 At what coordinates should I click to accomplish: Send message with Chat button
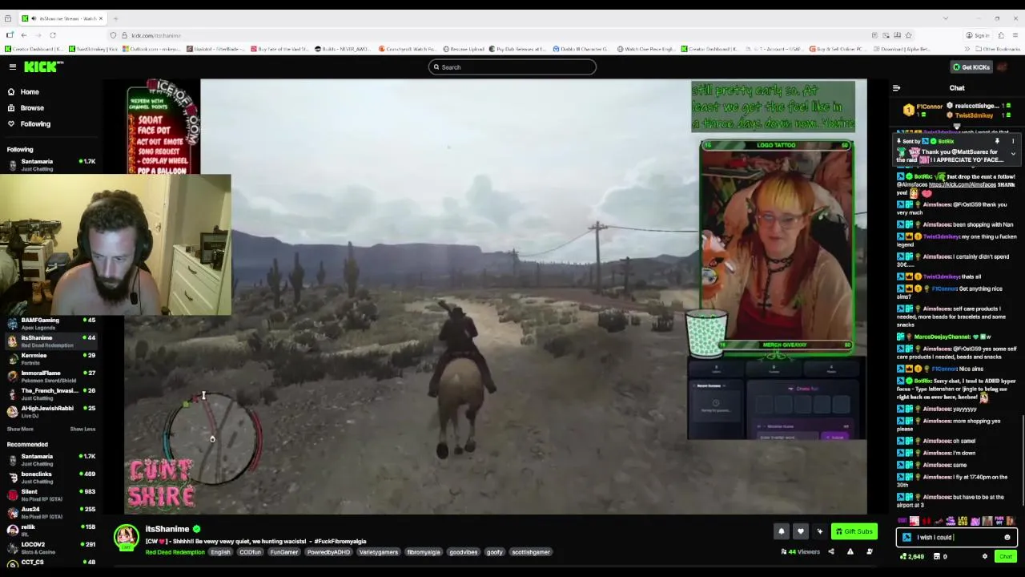tap(1005, 556)
